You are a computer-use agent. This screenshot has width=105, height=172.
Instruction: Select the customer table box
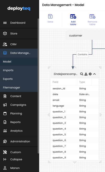(86, 36)
